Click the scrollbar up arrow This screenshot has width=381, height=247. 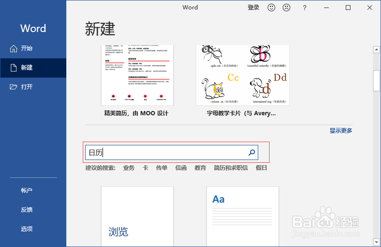[x=376, y=49]
